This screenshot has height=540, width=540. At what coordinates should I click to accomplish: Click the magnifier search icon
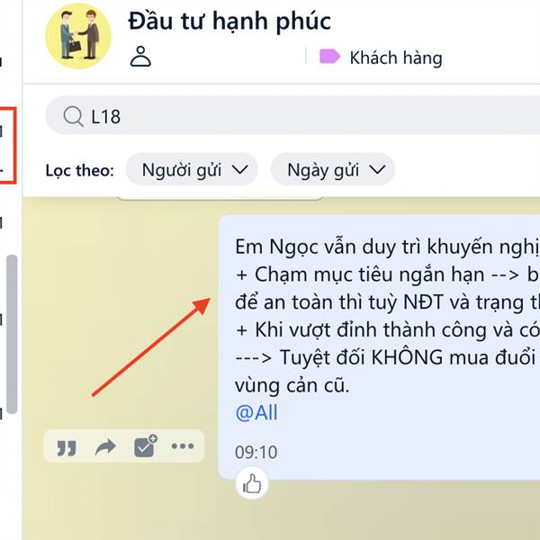[74, 116]
